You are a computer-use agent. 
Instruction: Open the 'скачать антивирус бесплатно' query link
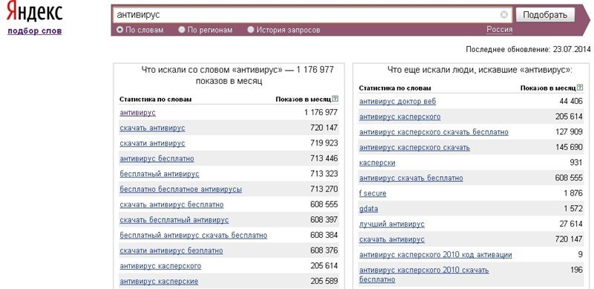[172, 205]
